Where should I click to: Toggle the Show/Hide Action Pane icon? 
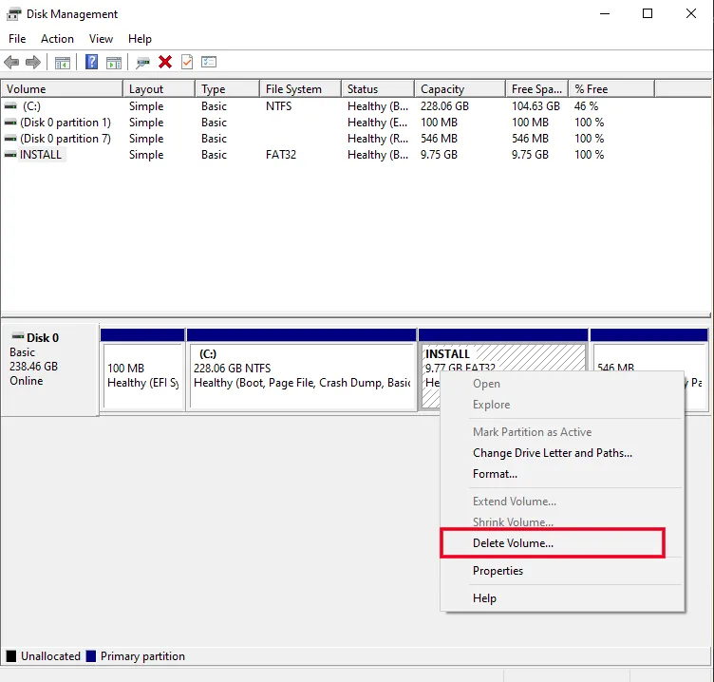pyautogui.click(x=114, y=63)
